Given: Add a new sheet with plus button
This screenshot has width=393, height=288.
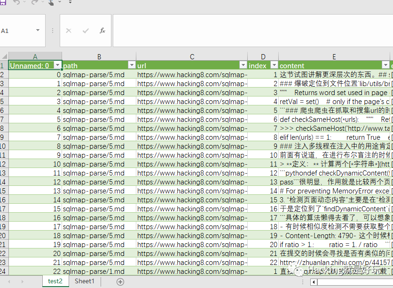Looking at the screenshot, I should pos(120,281).
